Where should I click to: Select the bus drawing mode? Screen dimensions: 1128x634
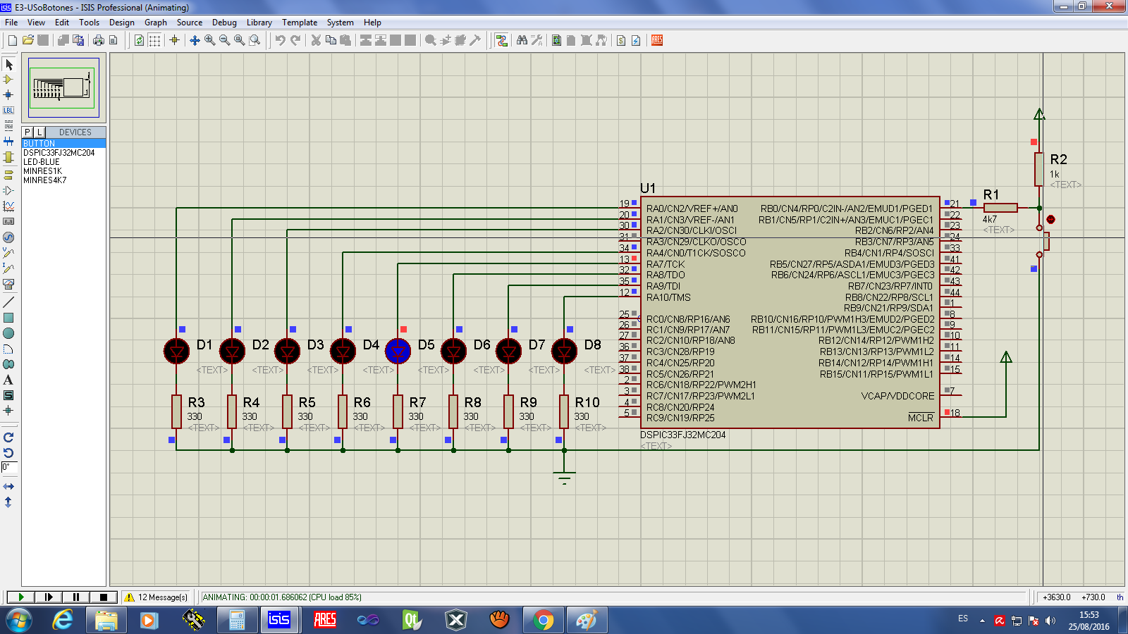click(x=8, y=141)
